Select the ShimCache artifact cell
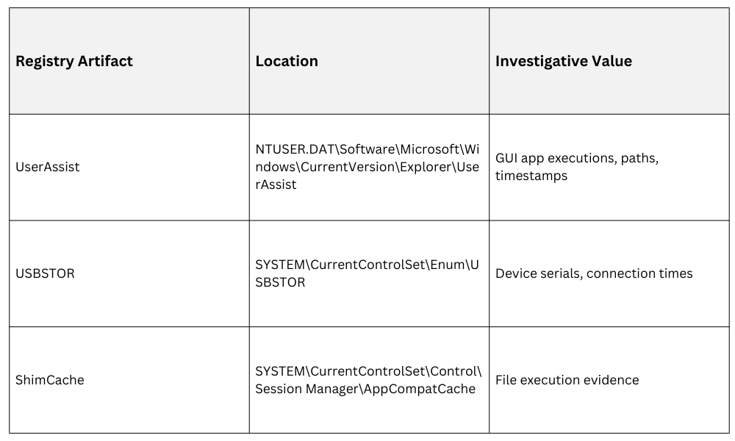The height and width of the screenshot is (441, 735). pyautogui.click(x=50, y=380)
